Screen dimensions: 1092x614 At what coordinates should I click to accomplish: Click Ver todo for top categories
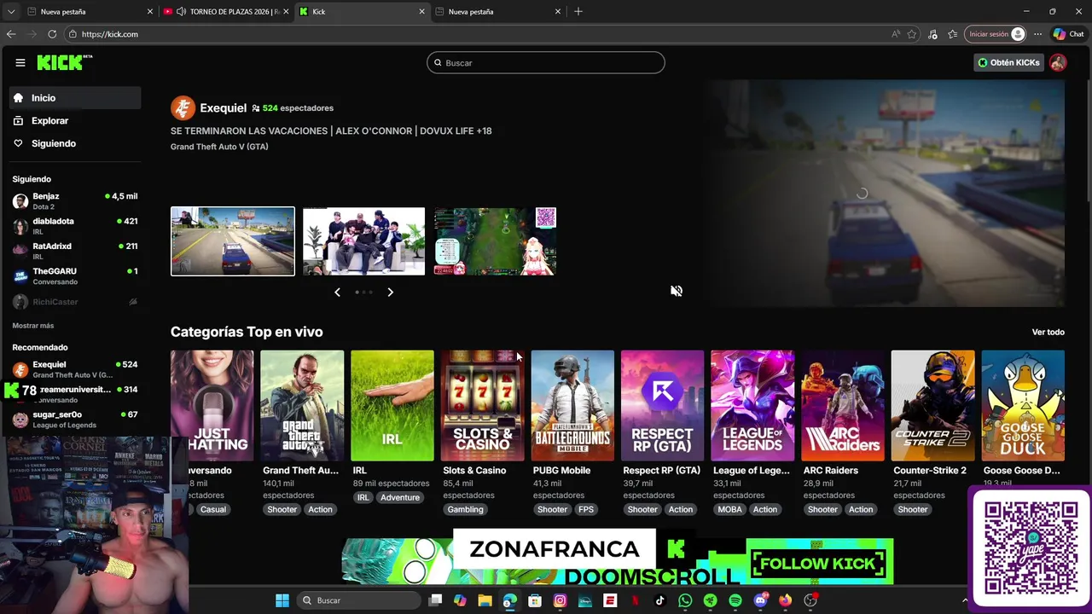click(1048, 332)
